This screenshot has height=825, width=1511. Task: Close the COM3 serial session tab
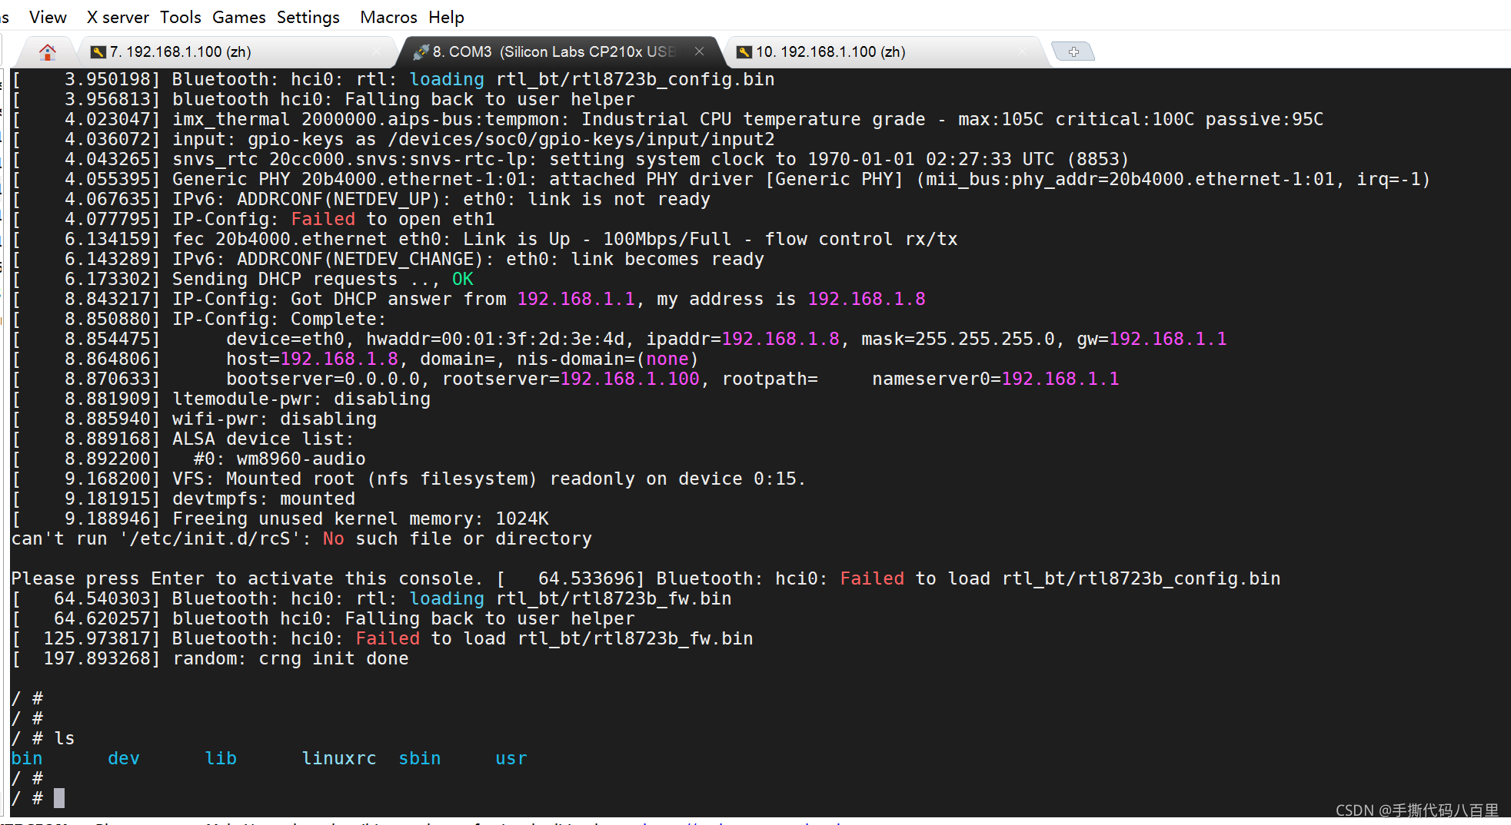pyautogui.click(x=699, y=51)
